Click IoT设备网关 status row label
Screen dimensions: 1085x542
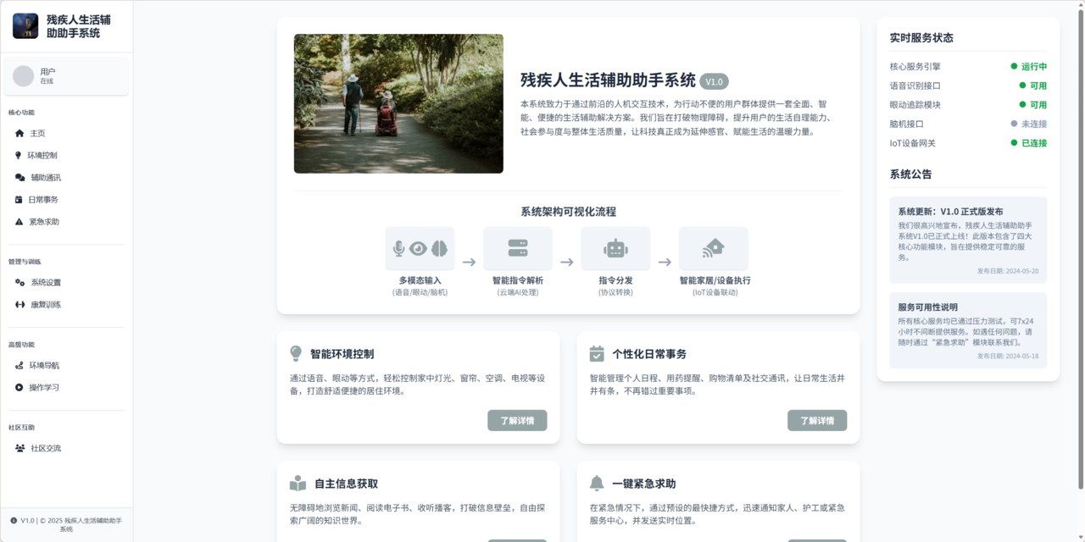[x=913, y=143]
